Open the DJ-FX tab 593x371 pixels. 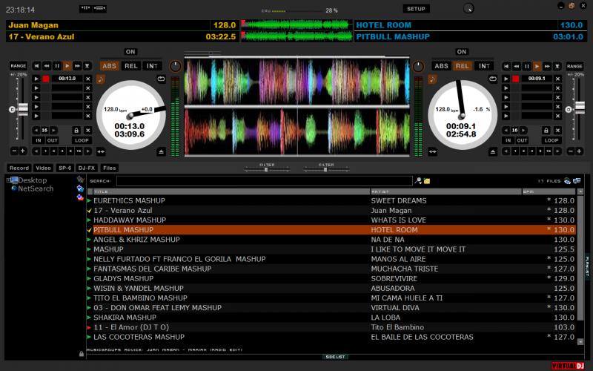[87, 168]
